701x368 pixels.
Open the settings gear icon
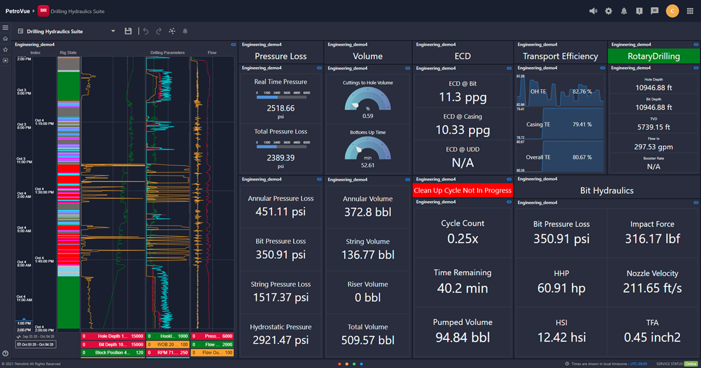coord(608,11)
